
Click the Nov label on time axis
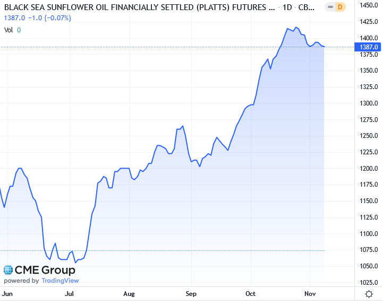pyautogui.click(x=309, y=293)
